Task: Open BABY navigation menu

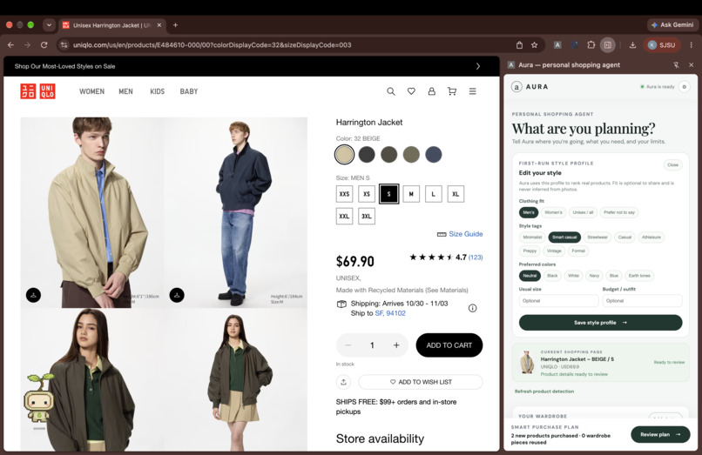Action: (189, 91)
